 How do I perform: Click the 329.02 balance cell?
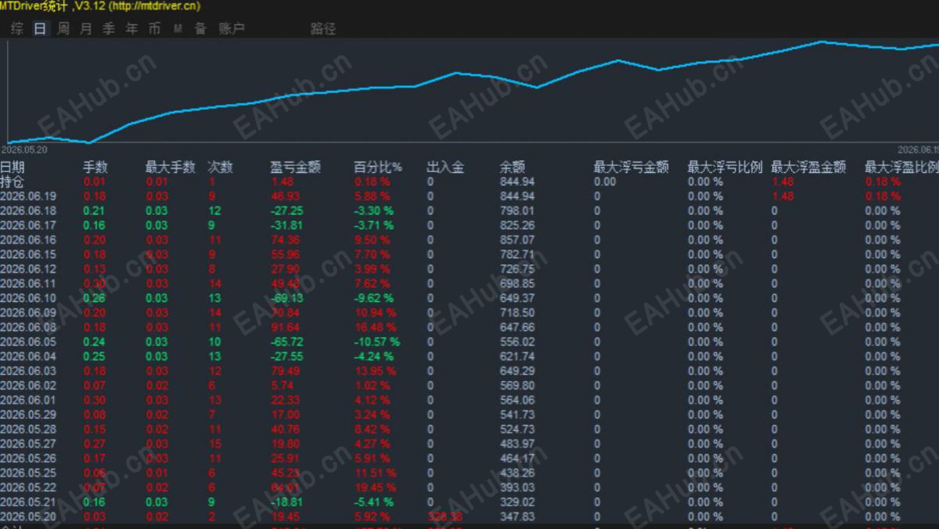(517, 502)
